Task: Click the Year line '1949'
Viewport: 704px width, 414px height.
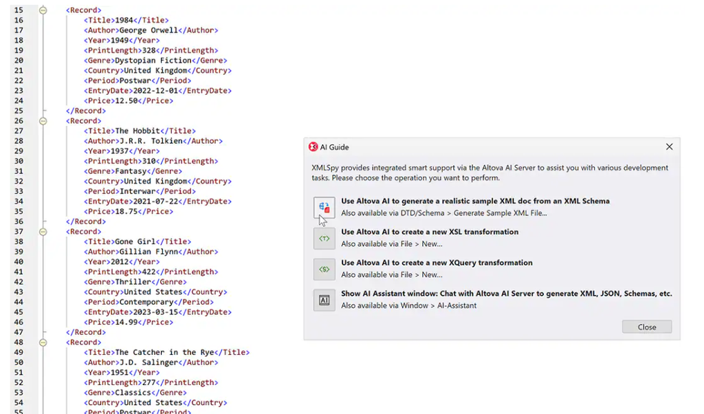Action: coord(122,41)
